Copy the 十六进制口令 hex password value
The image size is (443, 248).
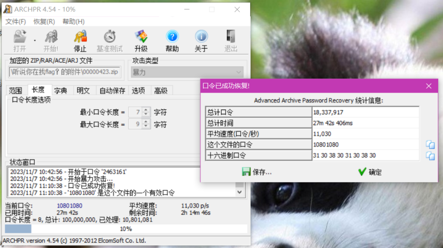pos(430,156)
